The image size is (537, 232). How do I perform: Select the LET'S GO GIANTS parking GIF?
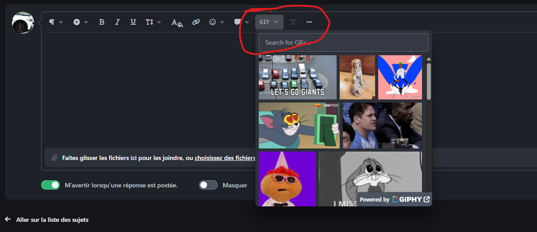point(298,77)
